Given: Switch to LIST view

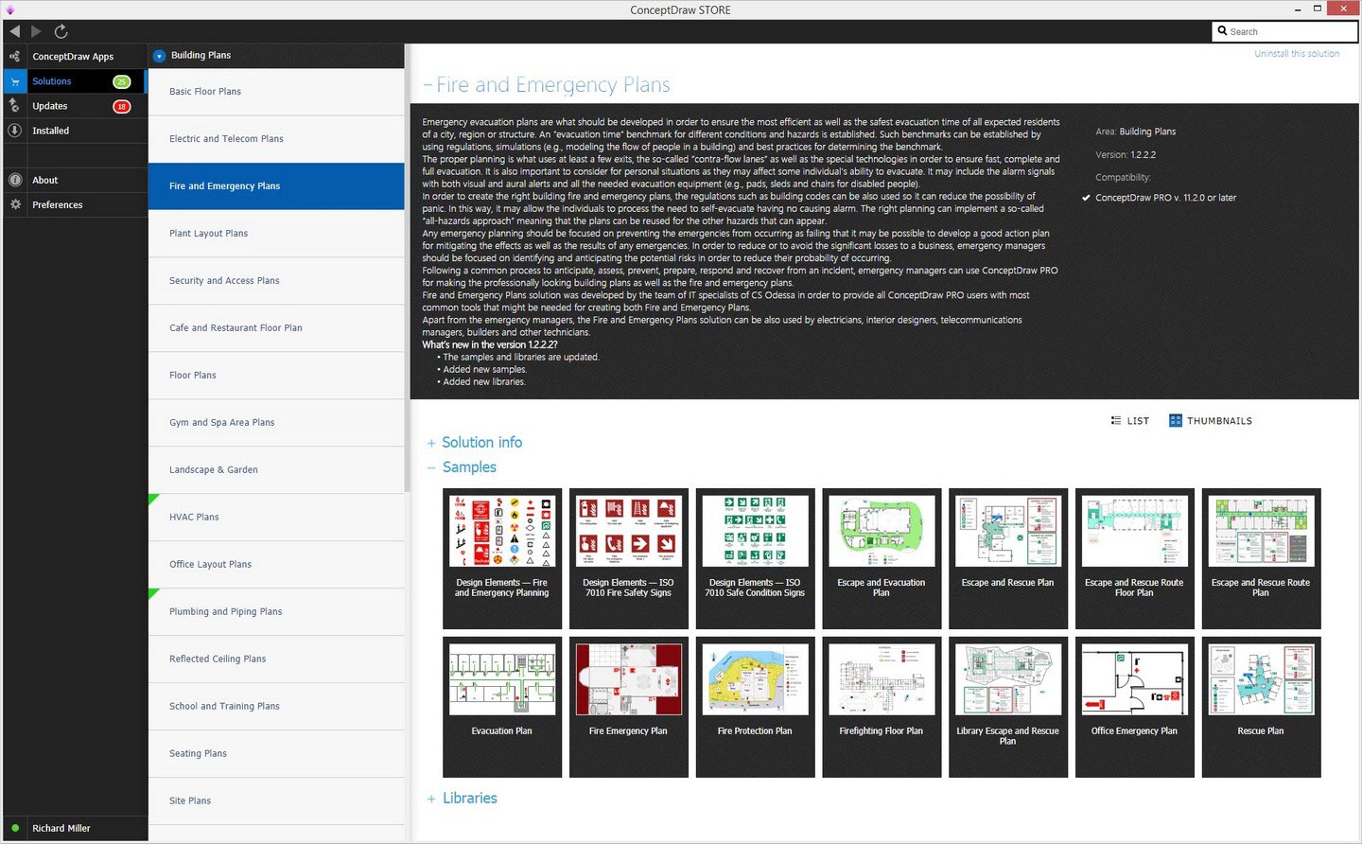Looking at the screenshot, I should click(x=1129, y=420).
